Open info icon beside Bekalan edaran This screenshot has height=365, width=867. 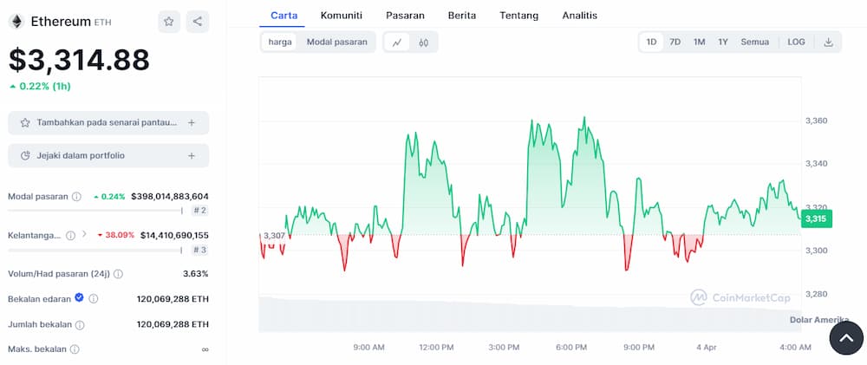point(94,298)
